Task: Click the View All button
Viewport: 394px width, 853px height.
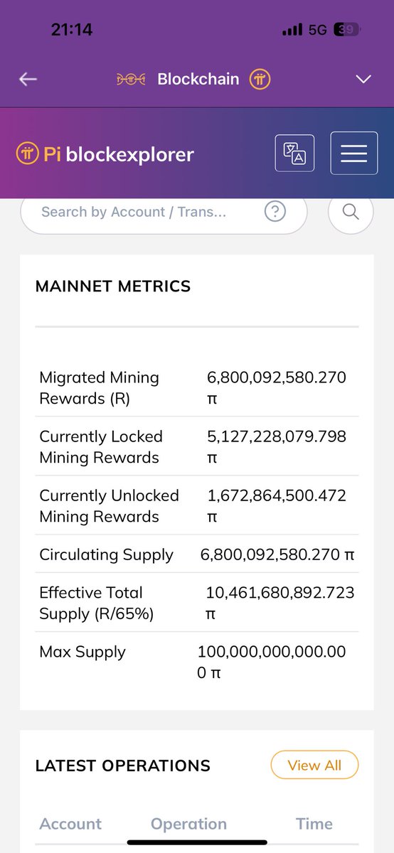Action: (x=314, y=766)
